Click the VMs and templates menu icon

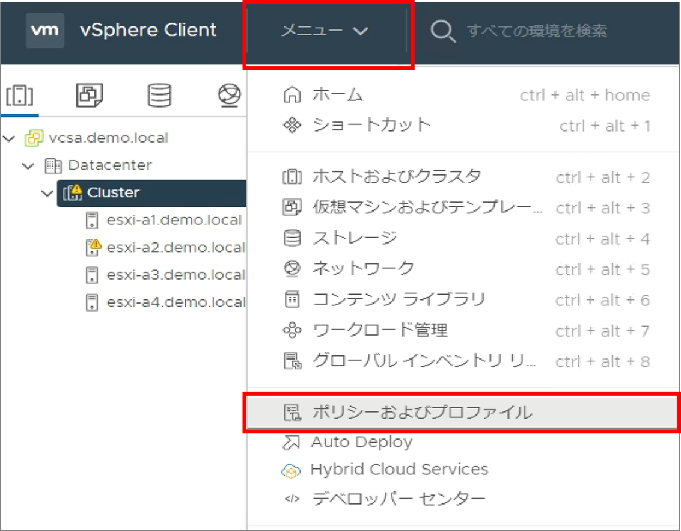tap(292, 207)
